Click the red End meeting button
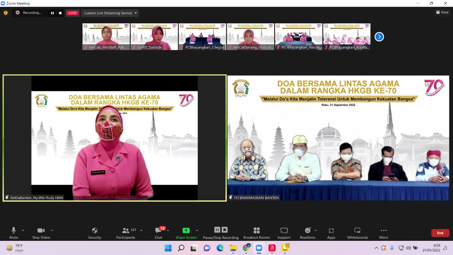The height and width of the screenshot is (255, 453). point(440,233)
